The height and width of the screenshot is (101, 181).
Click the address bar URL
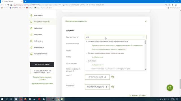click(65, 5)
